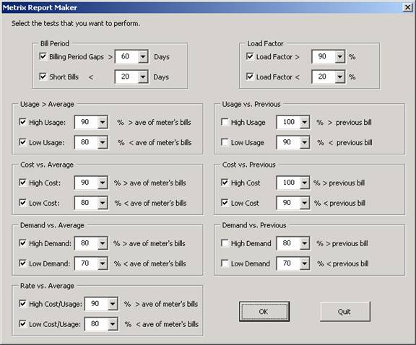Disable the Load Factor less-than checkbox
This screenshot has height=345, width=416.
pyautogui.click(x=250, y=77)
